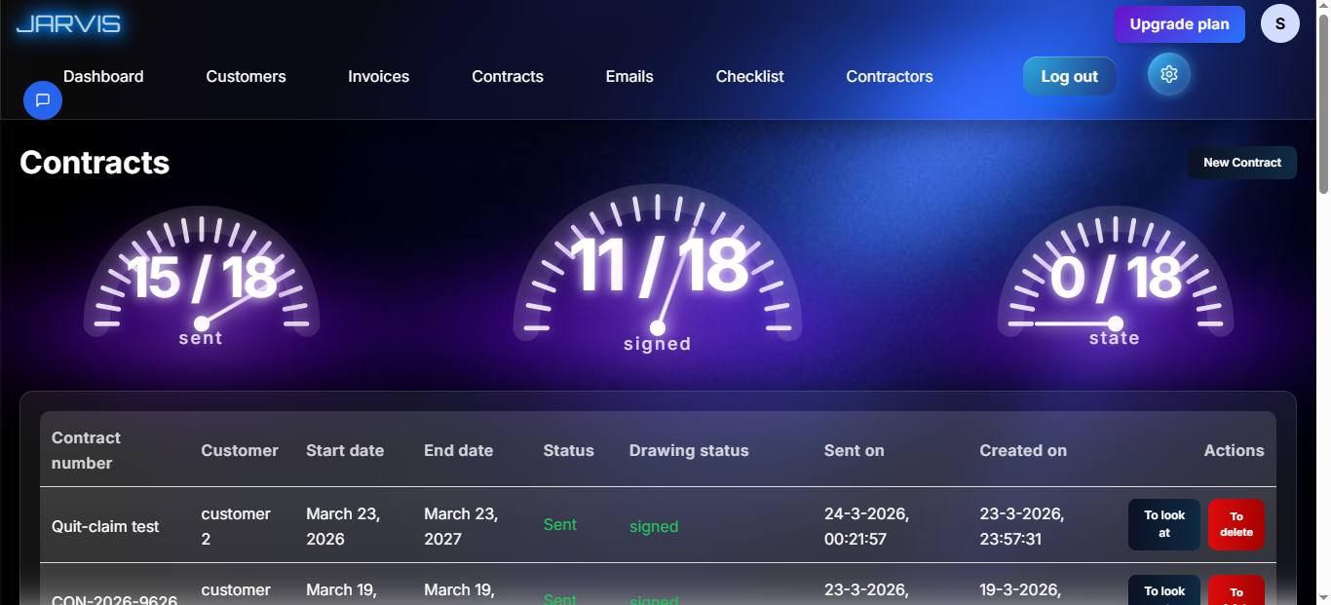Switch to the Checklist page
The width and height of the screenshot is (1331, 605).
click(749, 76)
